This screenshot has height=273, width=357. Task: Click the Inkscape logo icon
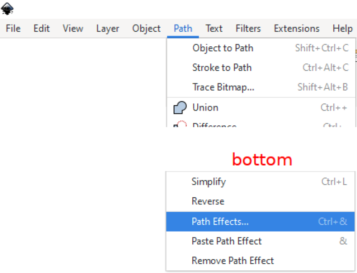(x=7, y=8)
